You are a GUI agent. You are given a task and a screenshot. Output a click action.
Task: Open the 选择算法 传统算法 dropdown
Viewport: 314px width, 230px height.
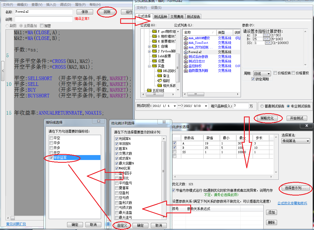(308, 141)
